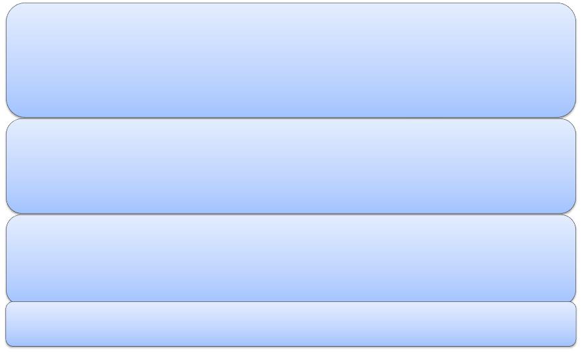Click the second blue rounded box
582x352 pixels.
pyautogui.click(x=291, y=166)
